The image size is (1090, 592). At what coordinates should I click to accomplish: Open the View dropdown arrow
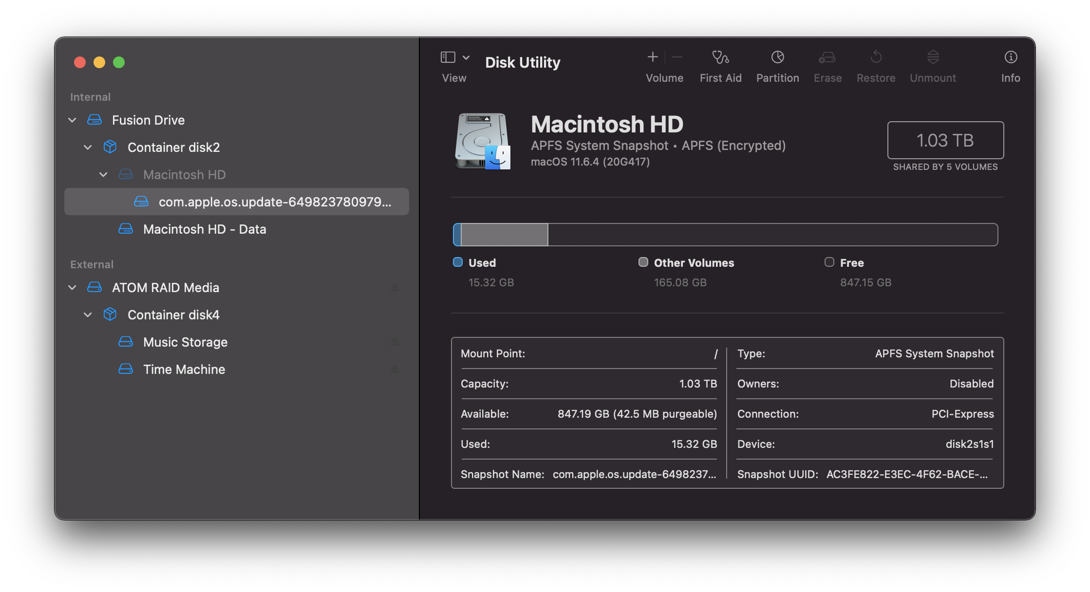[466, 57]
